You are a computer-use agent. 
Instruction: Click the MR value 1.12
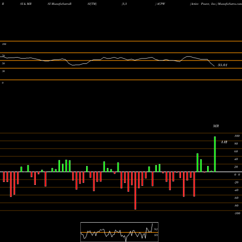tap(224, 142)
